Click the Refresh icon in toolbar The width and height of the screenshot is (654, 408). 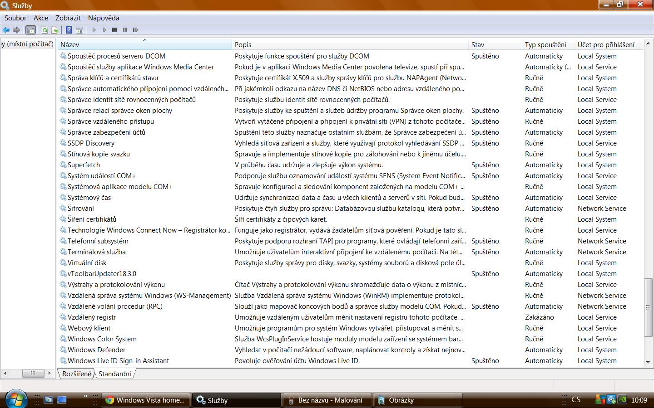coord(45,30)
